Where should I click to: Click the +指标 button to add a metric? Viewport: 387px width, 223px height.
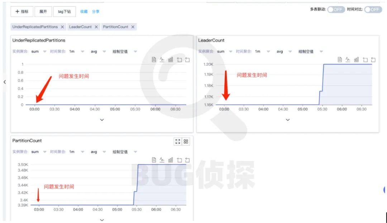click(22, 11)
